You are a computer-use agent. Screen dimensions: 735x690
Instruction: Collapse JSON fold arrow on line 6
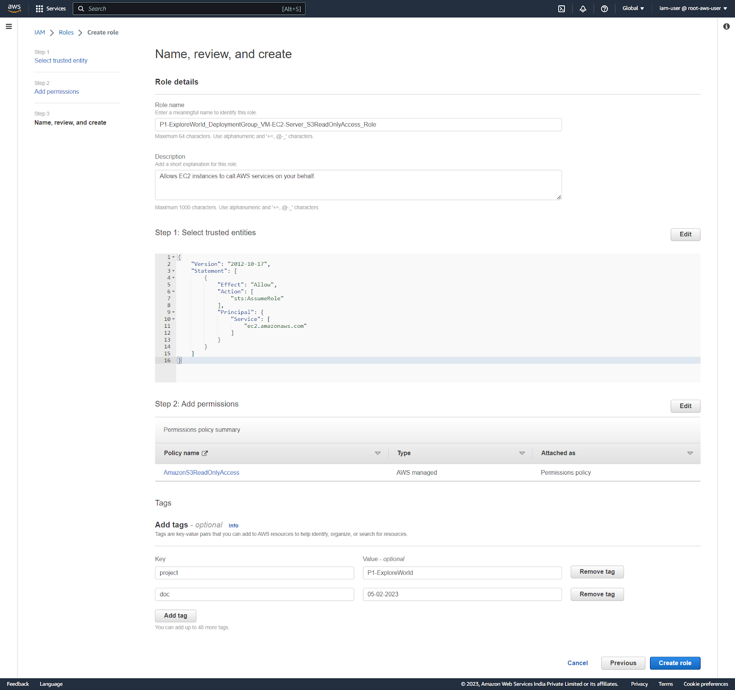[173, 292]
